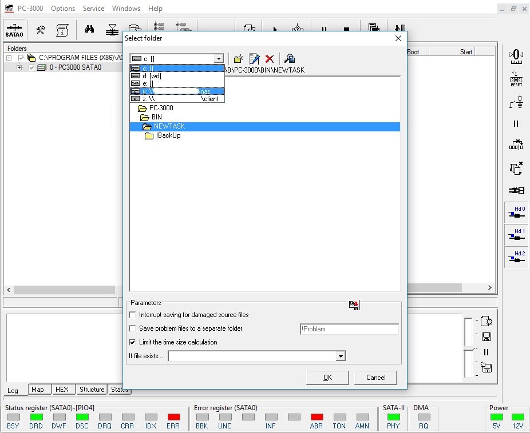This screenshot has height=433, width=530.
Task: Click right scroll arrow of main list
Action: tap(490, 288)
